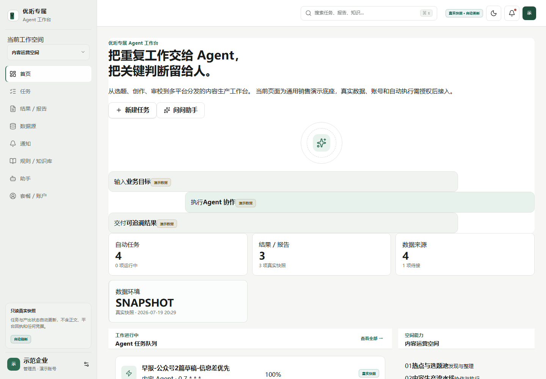
Task: Click the 新建任务 button
Action: tap(132, 110)
